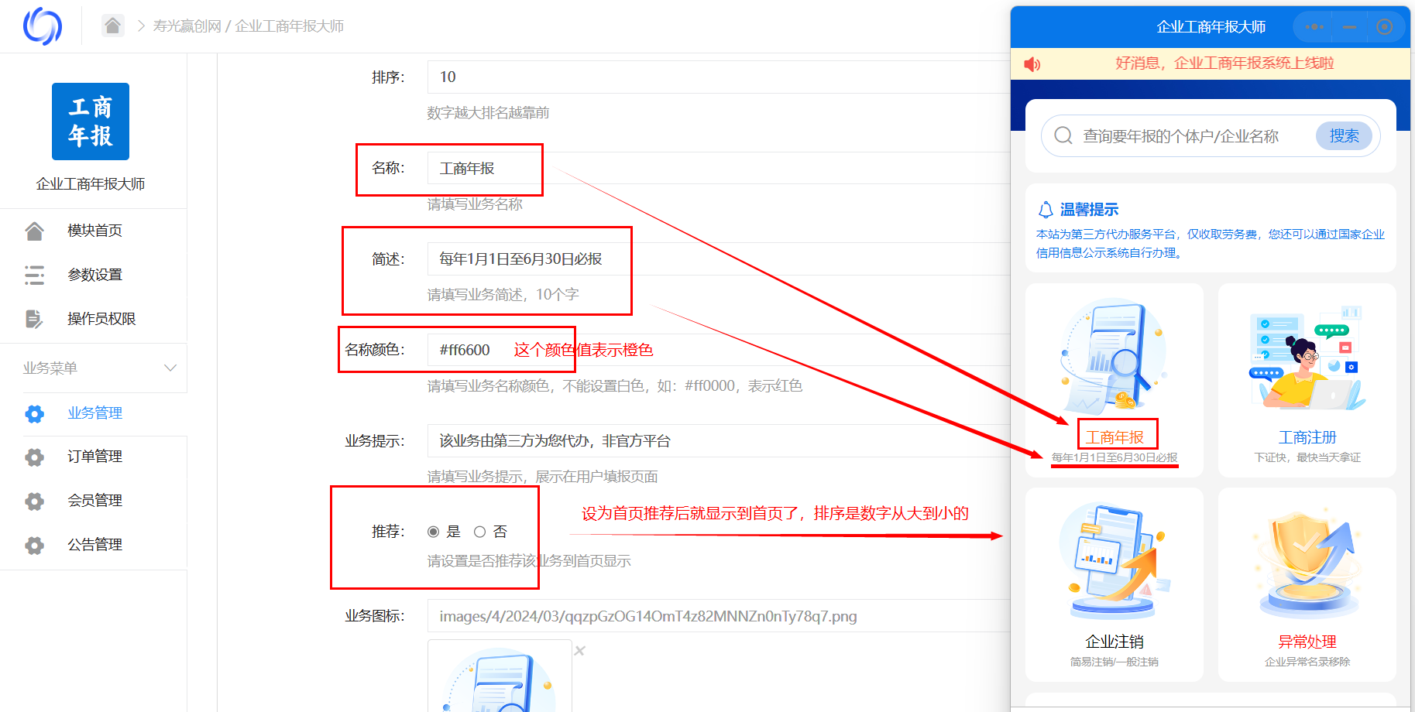Open the home breadcrumb icon
Image resolution: width=1415 pixels, height=712 pixels.
coord(112,26)
